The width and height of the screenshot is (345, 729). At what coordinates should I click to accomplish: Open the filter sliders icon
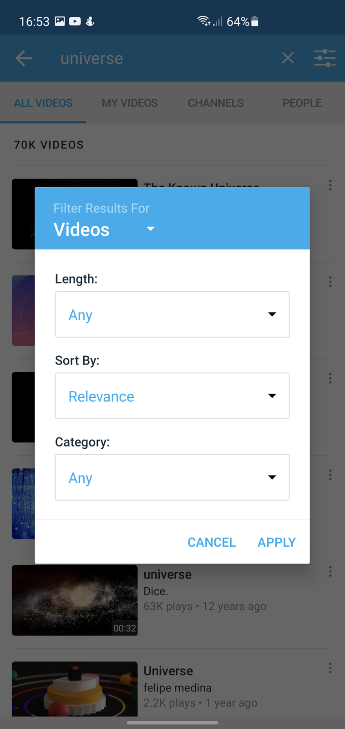[x=325, y=58]
